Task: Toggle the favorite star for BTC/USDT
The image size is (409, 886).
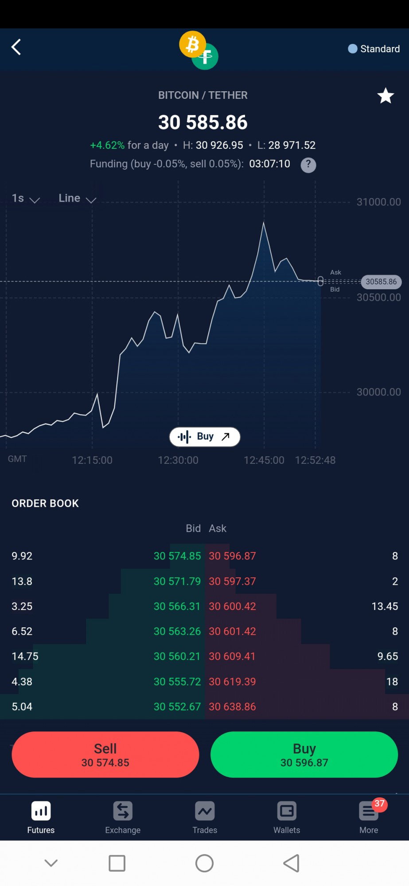Action: coord(386,96)
